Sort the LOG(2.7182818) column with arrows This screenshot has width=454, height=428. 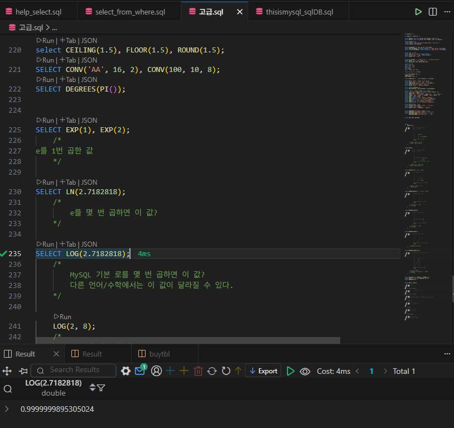click(x=93, y=387)
